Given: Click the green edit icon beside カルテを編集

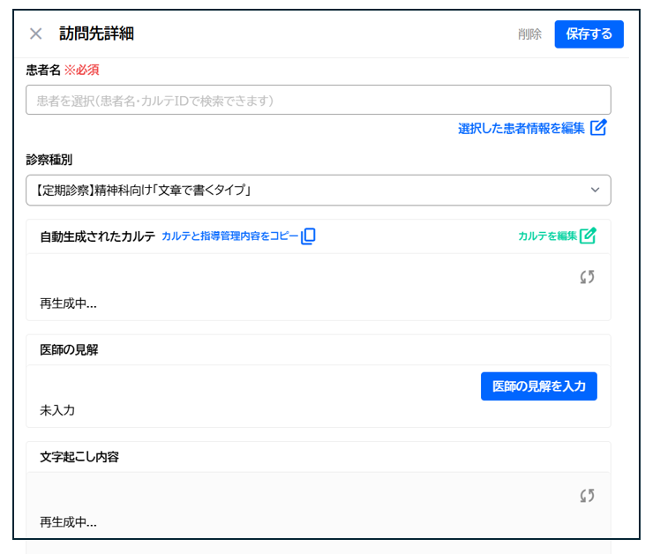Looking at the screenshot, I should [589, 236].
